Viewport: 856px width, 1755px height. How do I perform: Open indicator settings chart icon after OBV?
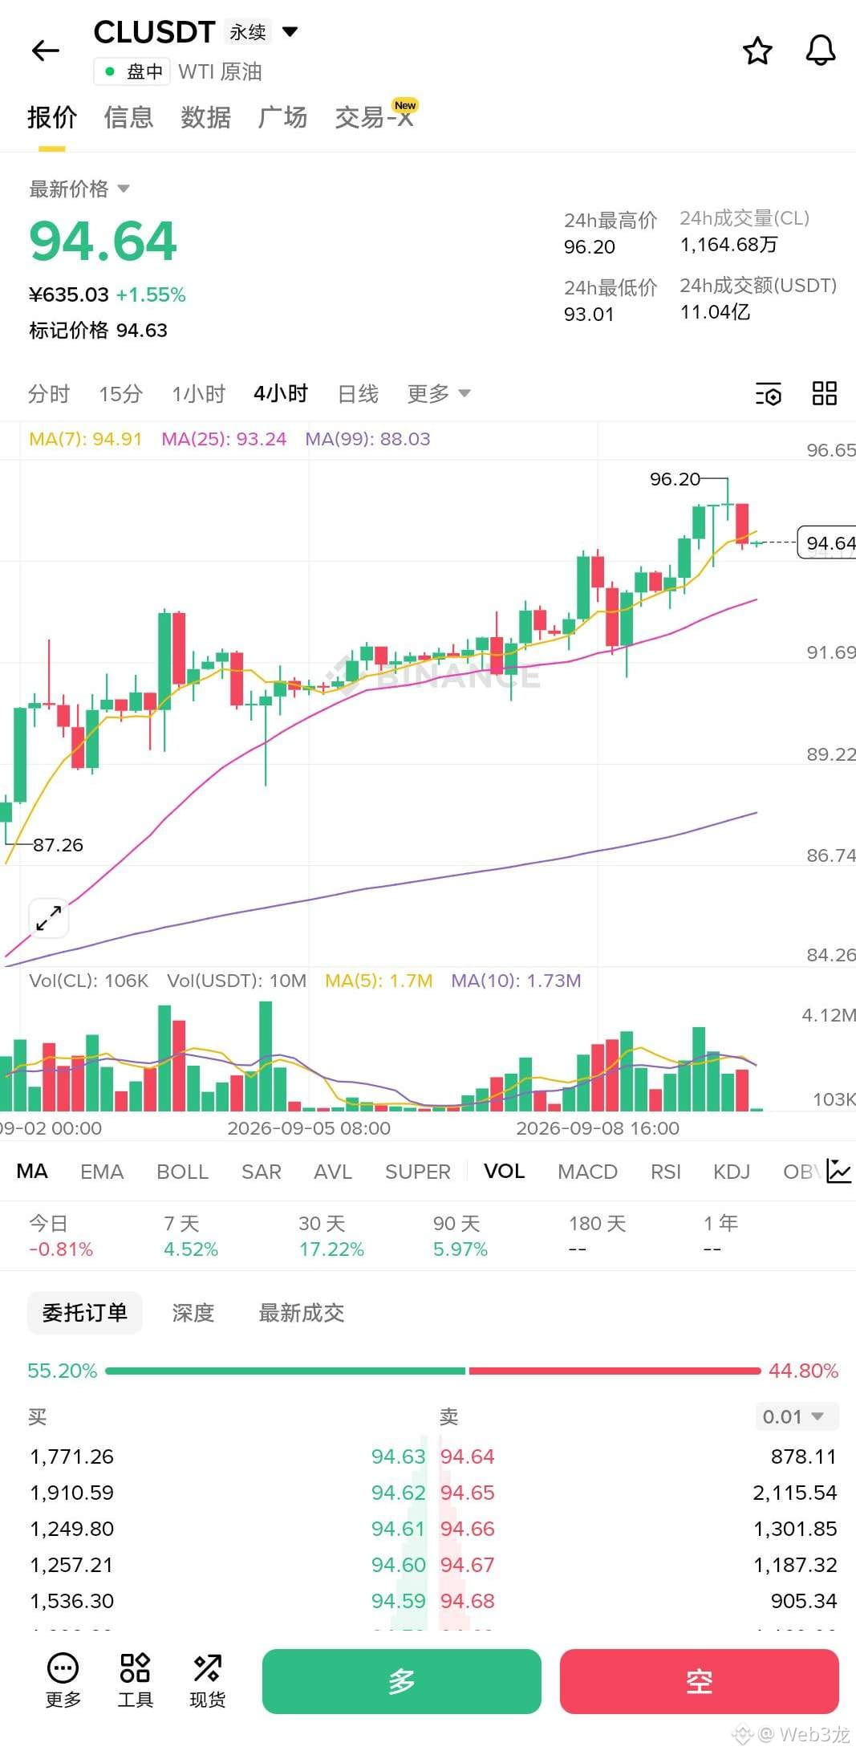pyautogui.click(x=838, y=1171)
